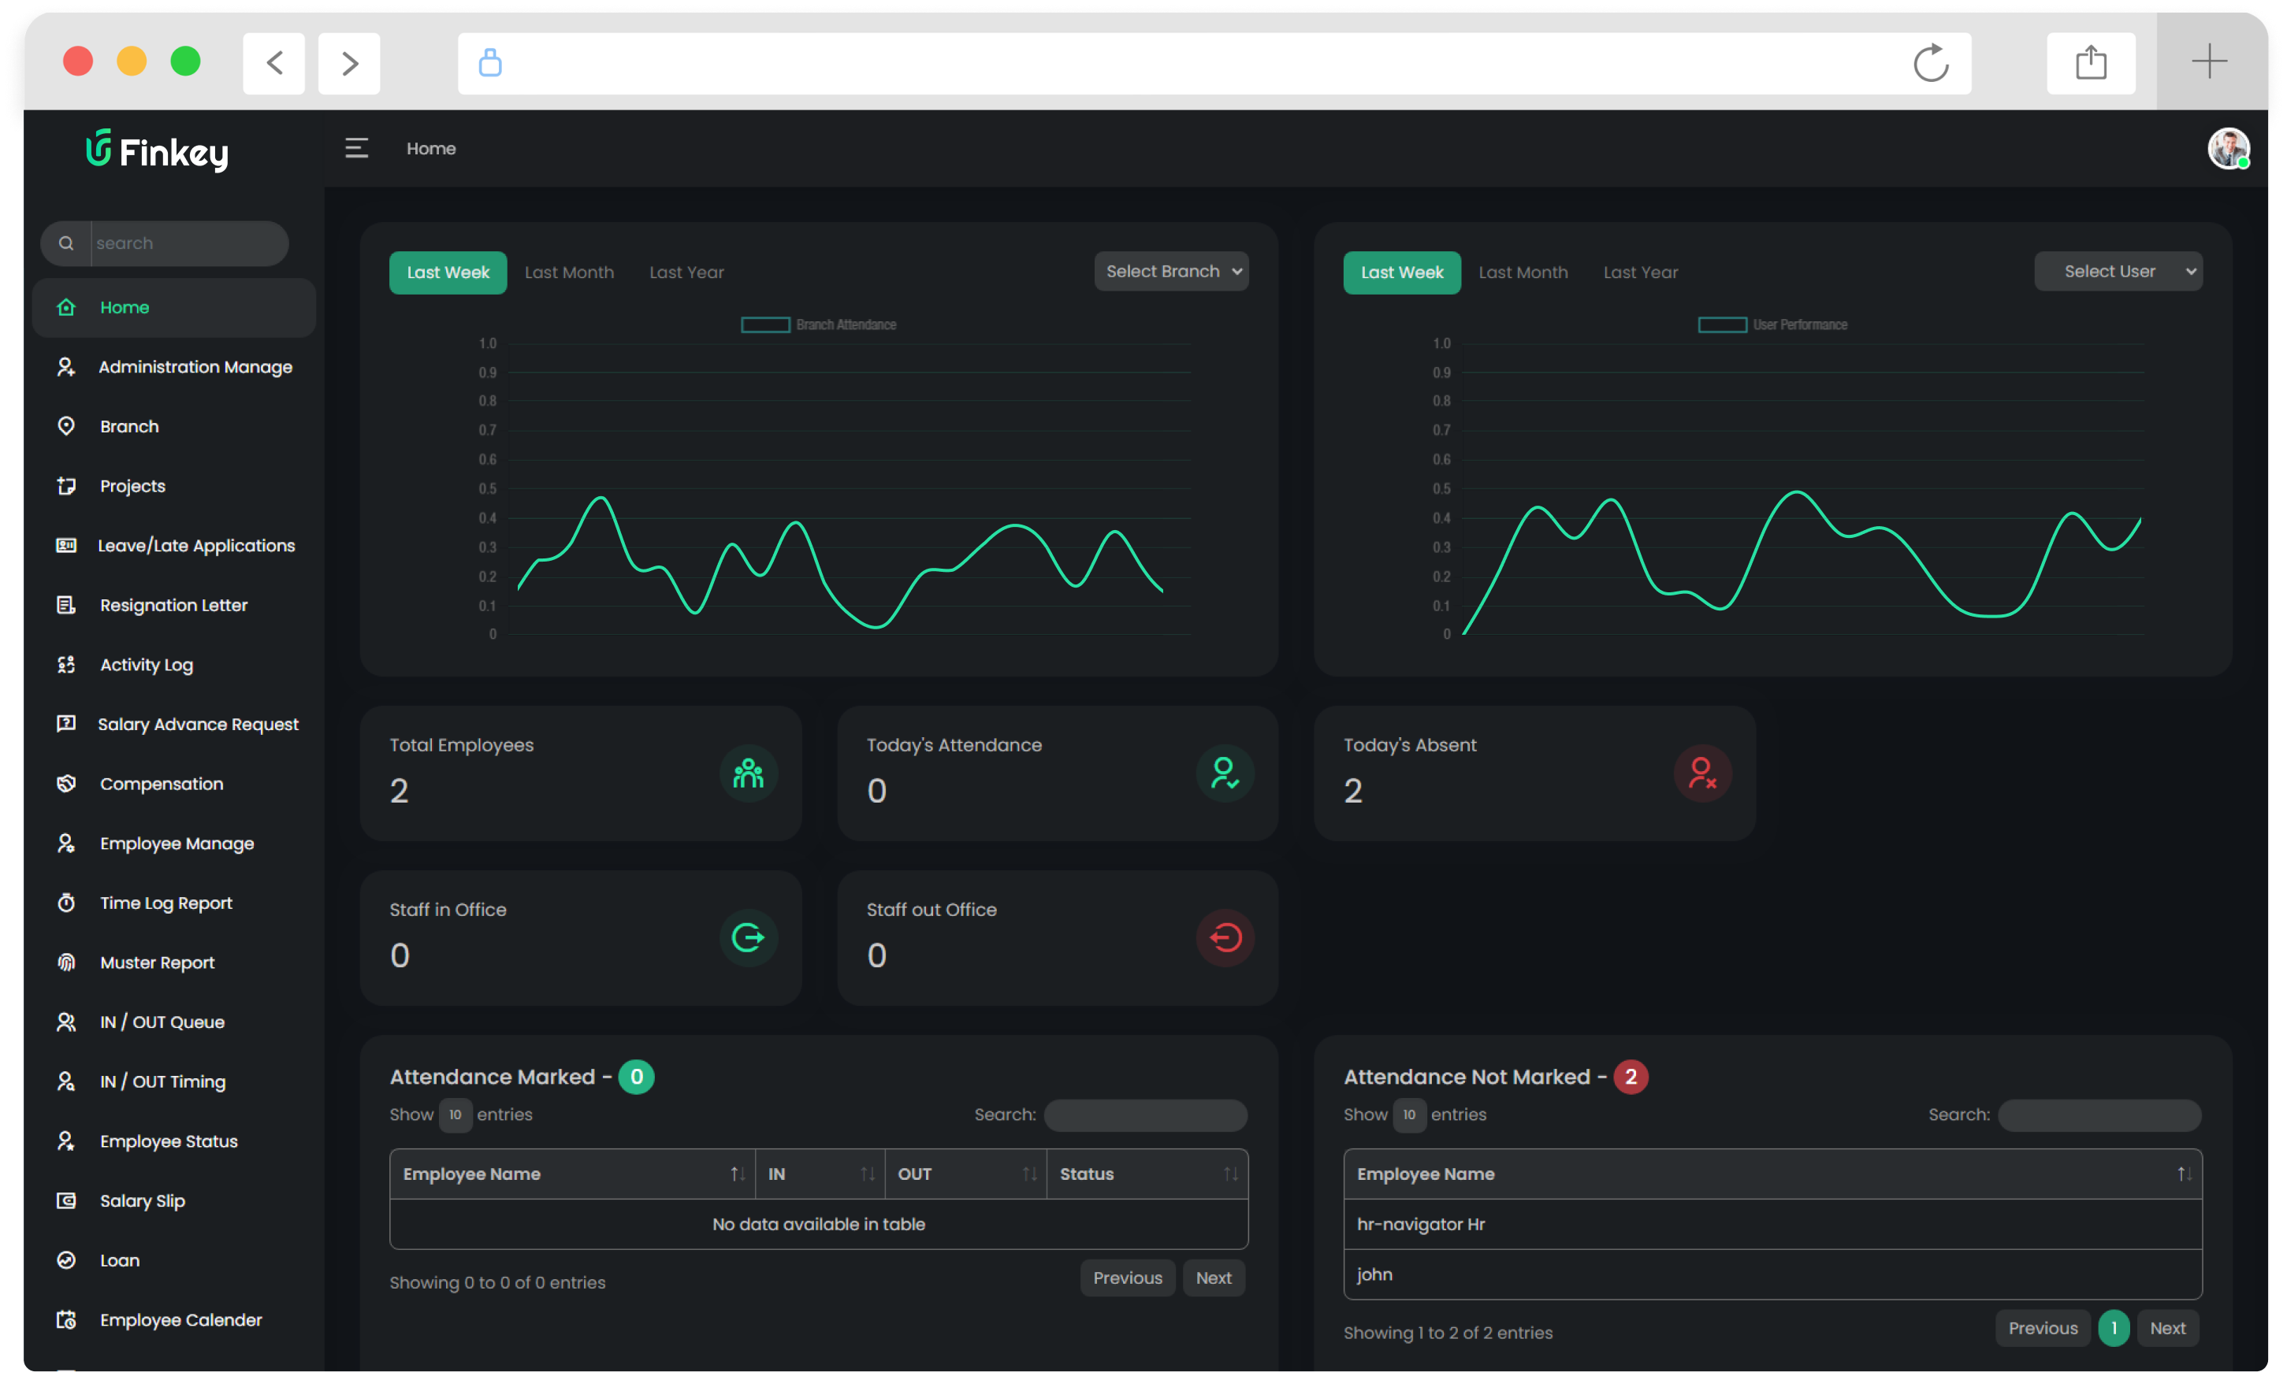Image resolution: width=2287 pixels, height=1376 pixels.
Task: Toggle User Performance legend series
Action: point(1799,325)
